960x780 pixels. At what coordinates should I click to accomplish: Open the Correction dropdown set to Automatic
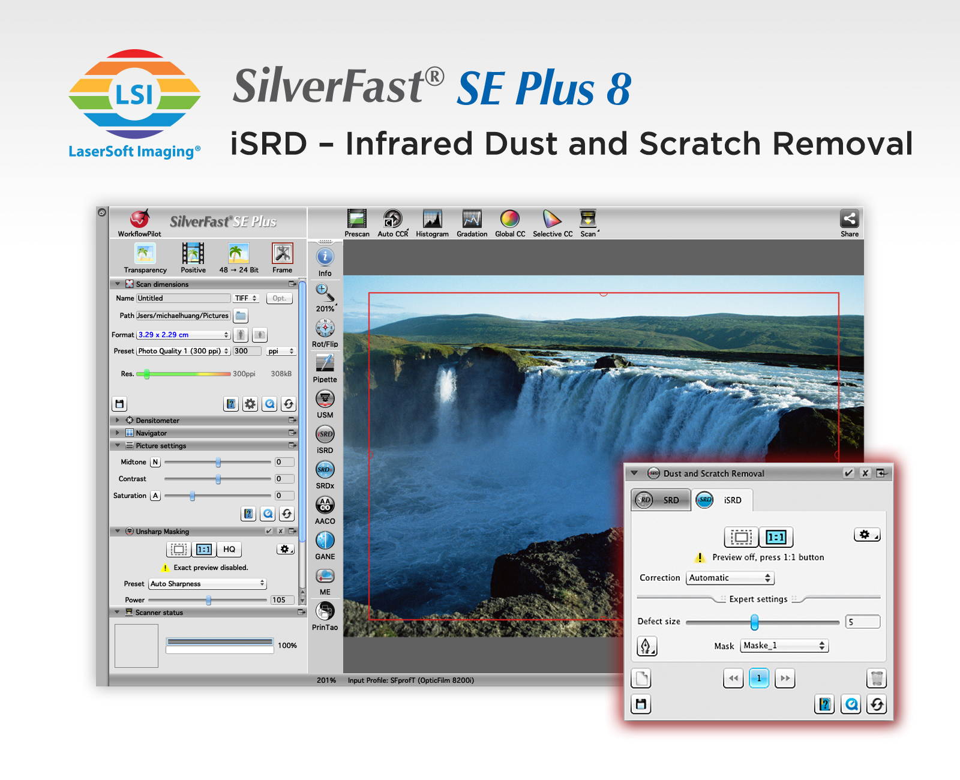[x=730, y=578]
